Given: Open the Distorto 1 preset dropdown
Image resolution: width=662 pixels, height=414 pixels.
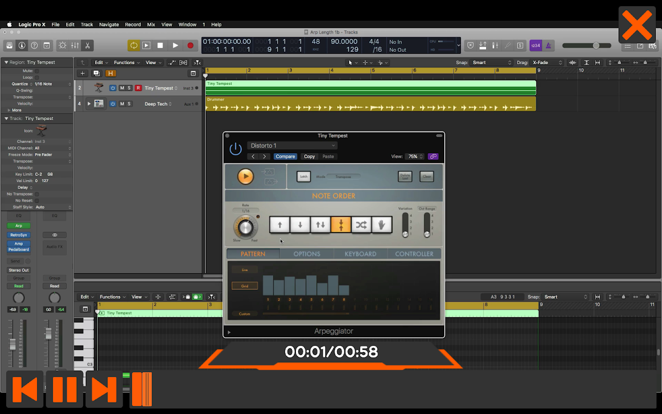Looking at the screenshot, I should (292, 145).
